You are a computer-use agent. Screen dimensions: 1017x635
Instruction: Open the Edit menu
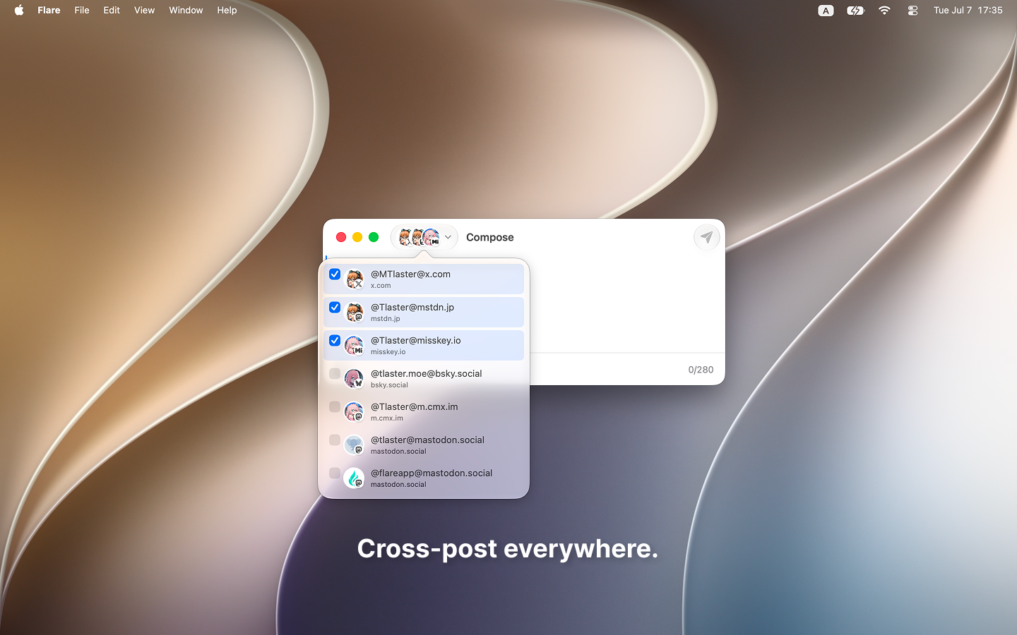(112, 10)
